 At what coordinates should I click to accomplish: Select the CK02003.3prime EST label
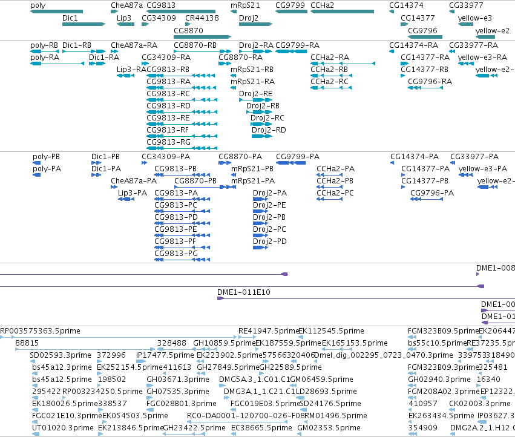[480, 404]
